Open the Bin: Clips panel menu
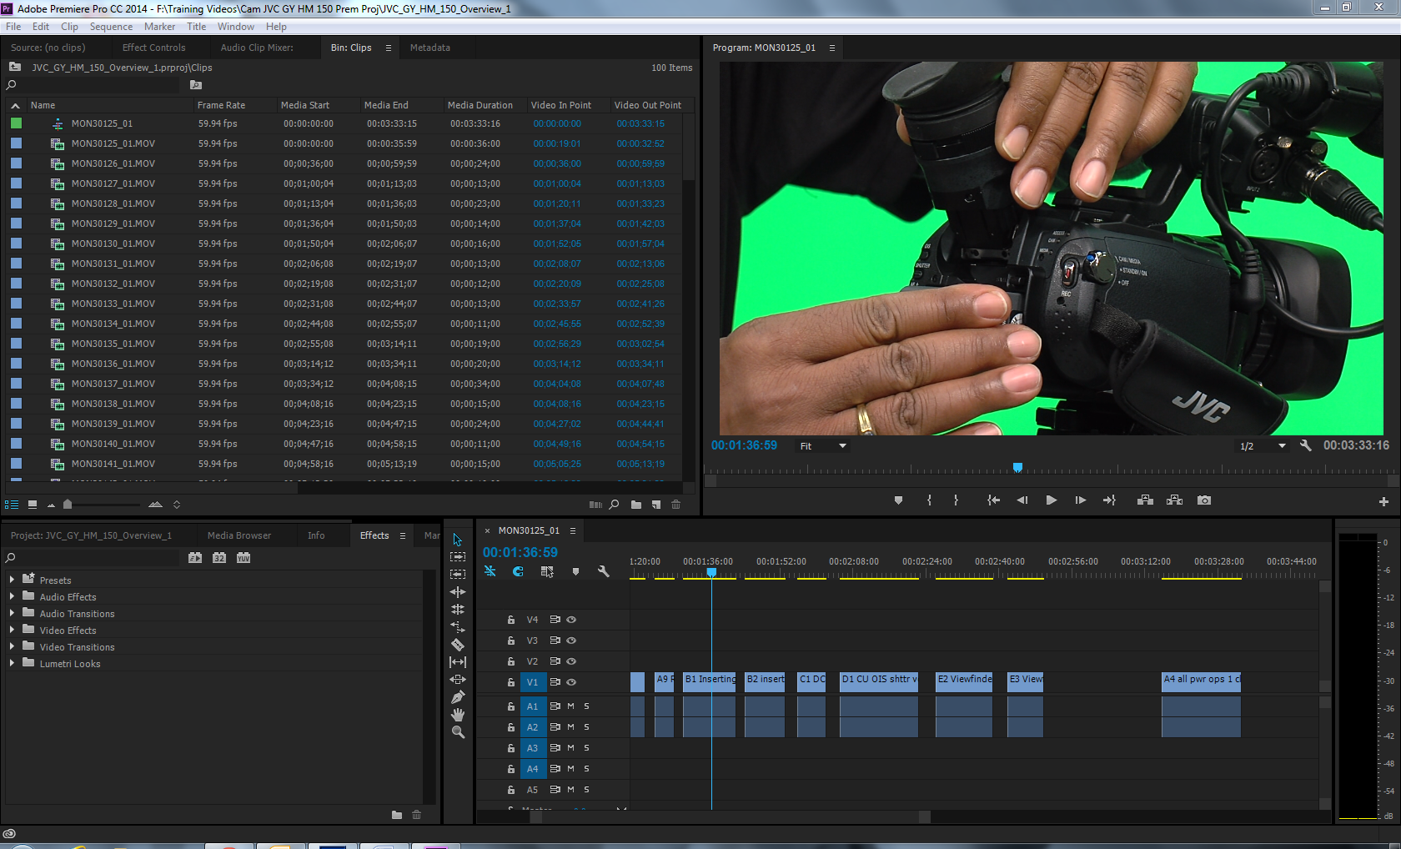1401x849 pixels. click(x=389, y=48)
